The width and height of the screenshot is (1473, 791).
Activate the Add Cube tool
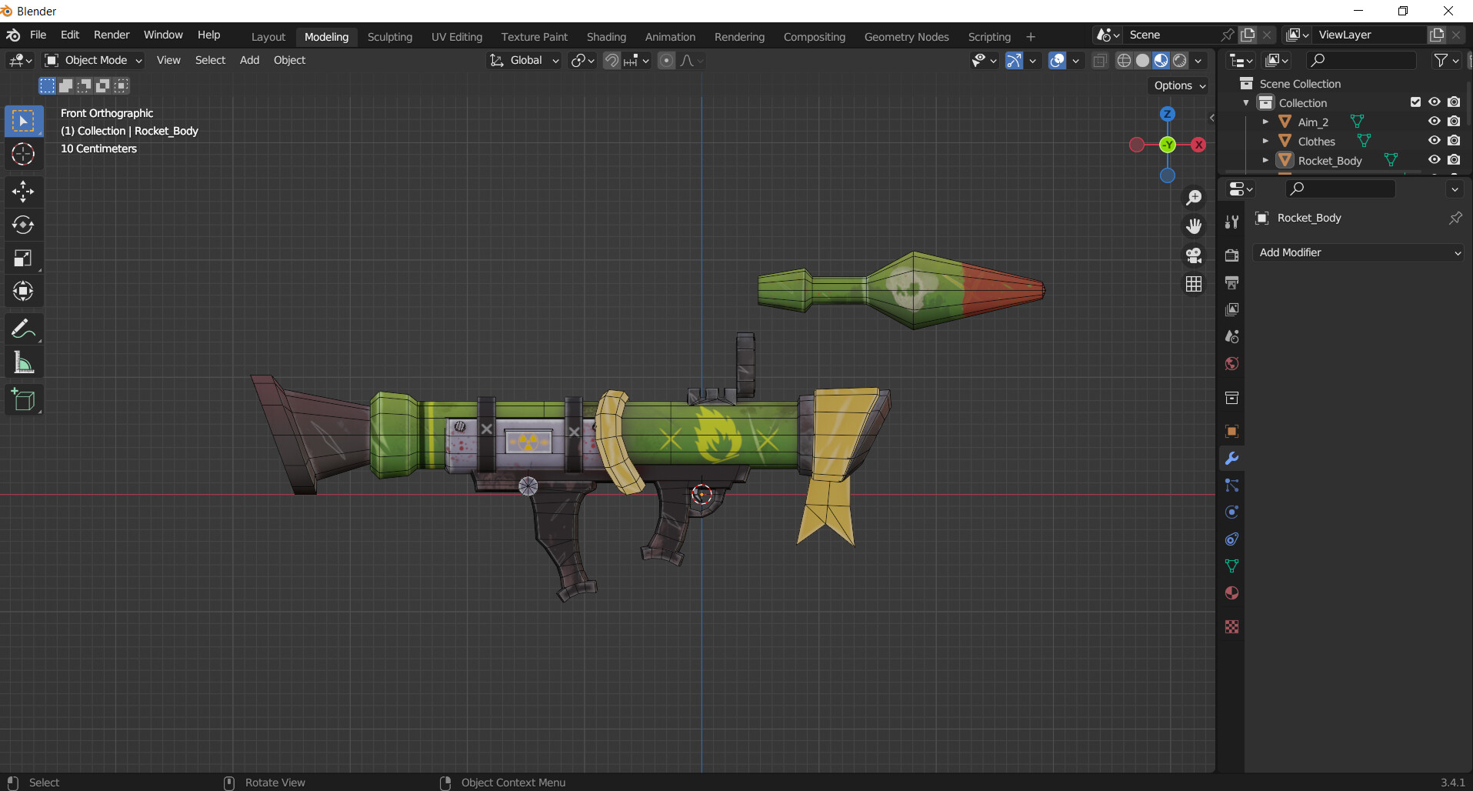click(x=23, y=399)
